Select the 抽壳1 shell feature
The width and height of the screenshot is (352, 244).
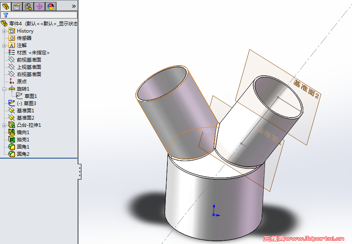point(23,139)
